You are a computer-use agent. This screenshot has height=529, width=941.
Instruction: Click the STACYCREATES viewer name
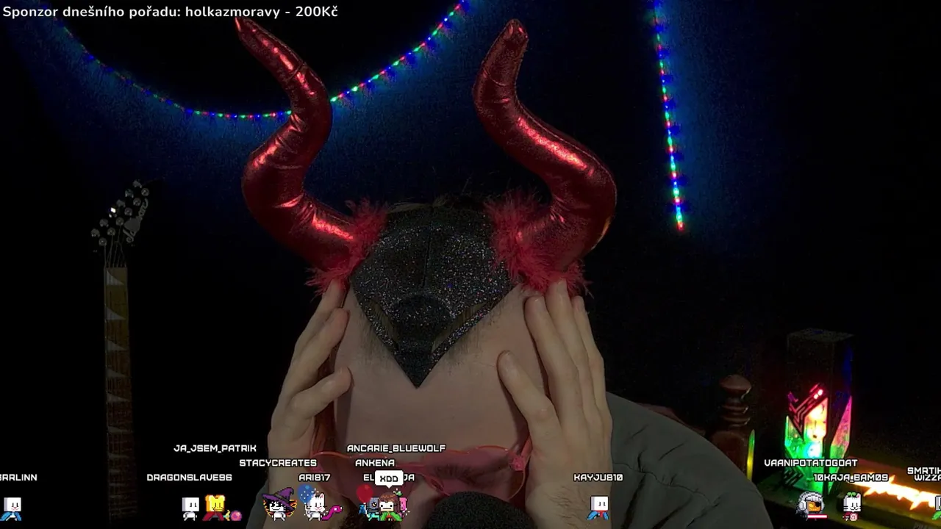(x=278, y=463)
